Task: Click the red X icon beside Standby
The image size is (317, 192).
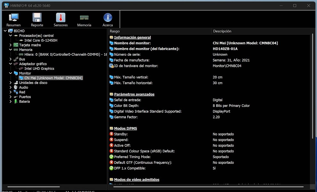Action: tap(111, 134)
